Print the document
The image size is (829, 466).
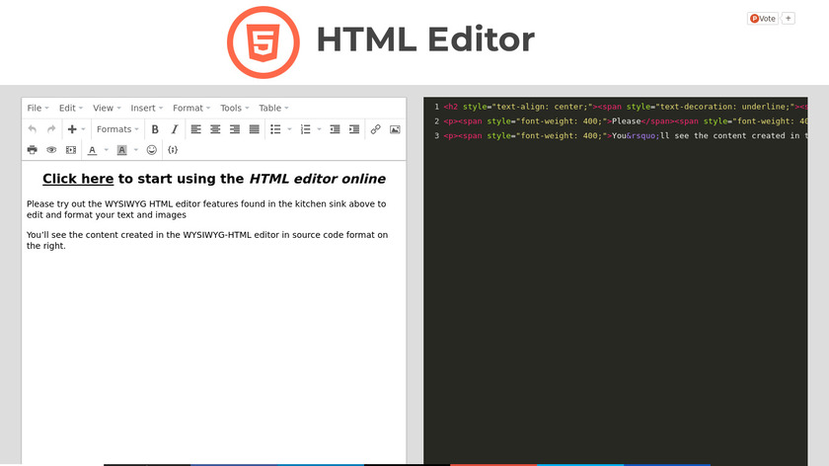(33, 150)
